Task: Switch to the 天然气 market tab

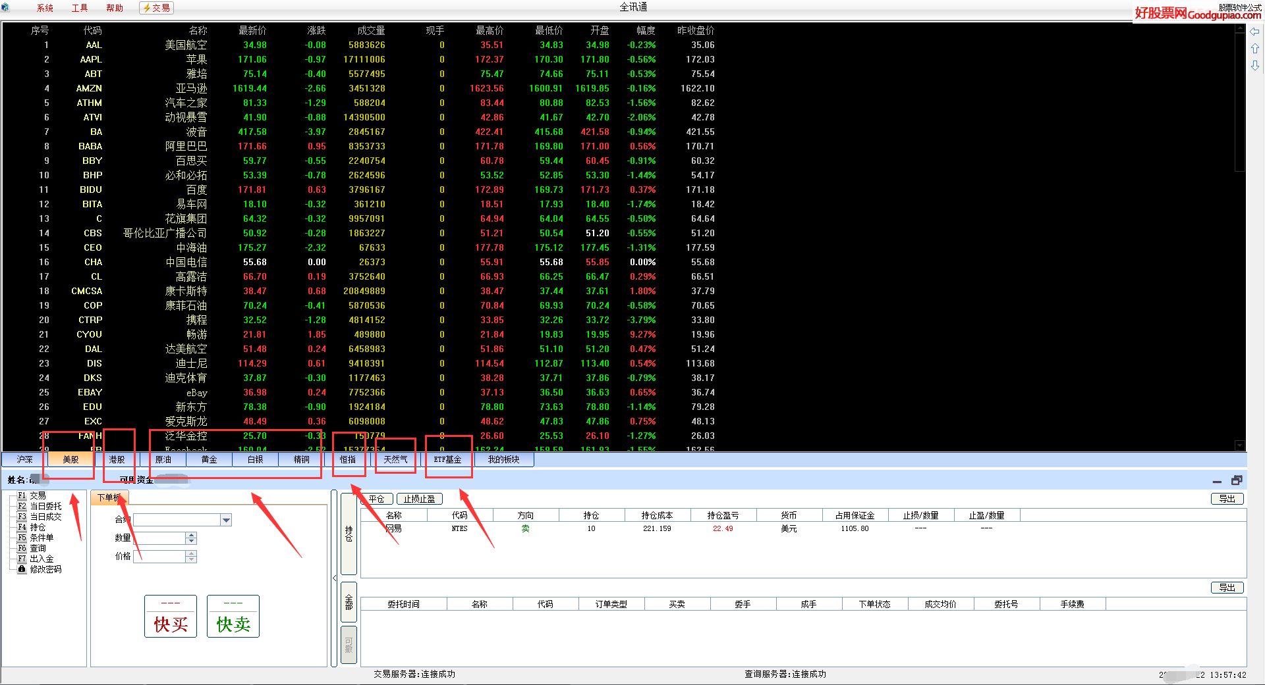Action: pos(395,459)
